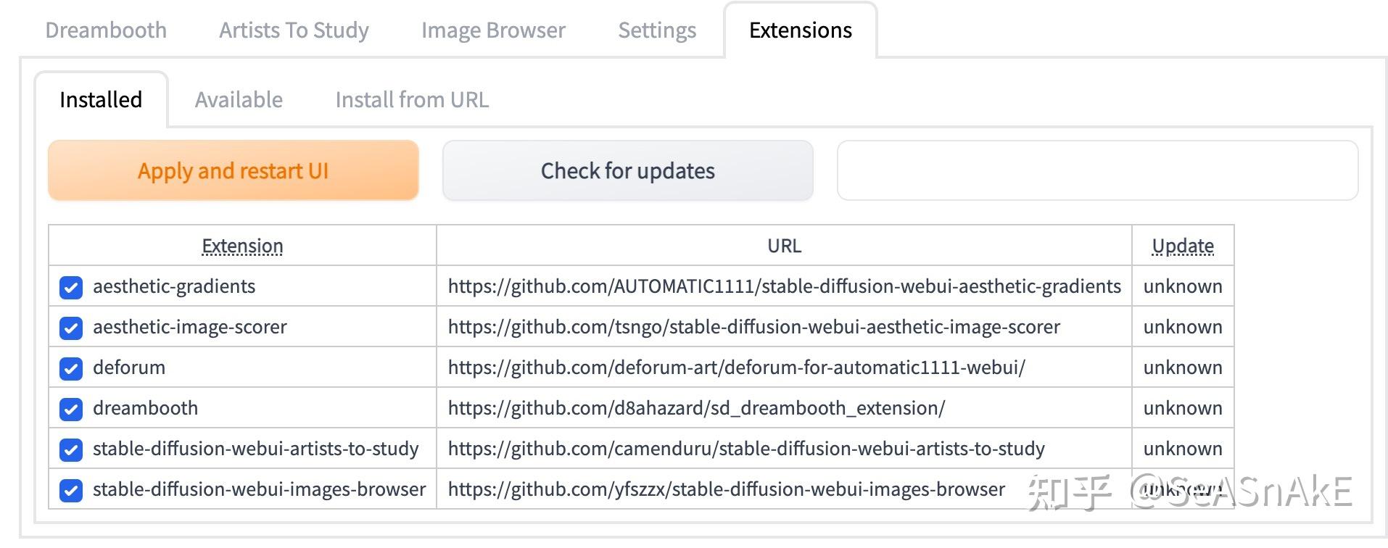Toggle the aesthetic-image-scorer checkbox
The width and height of the screenshot is (1388, 548).
tap(71, 328)
